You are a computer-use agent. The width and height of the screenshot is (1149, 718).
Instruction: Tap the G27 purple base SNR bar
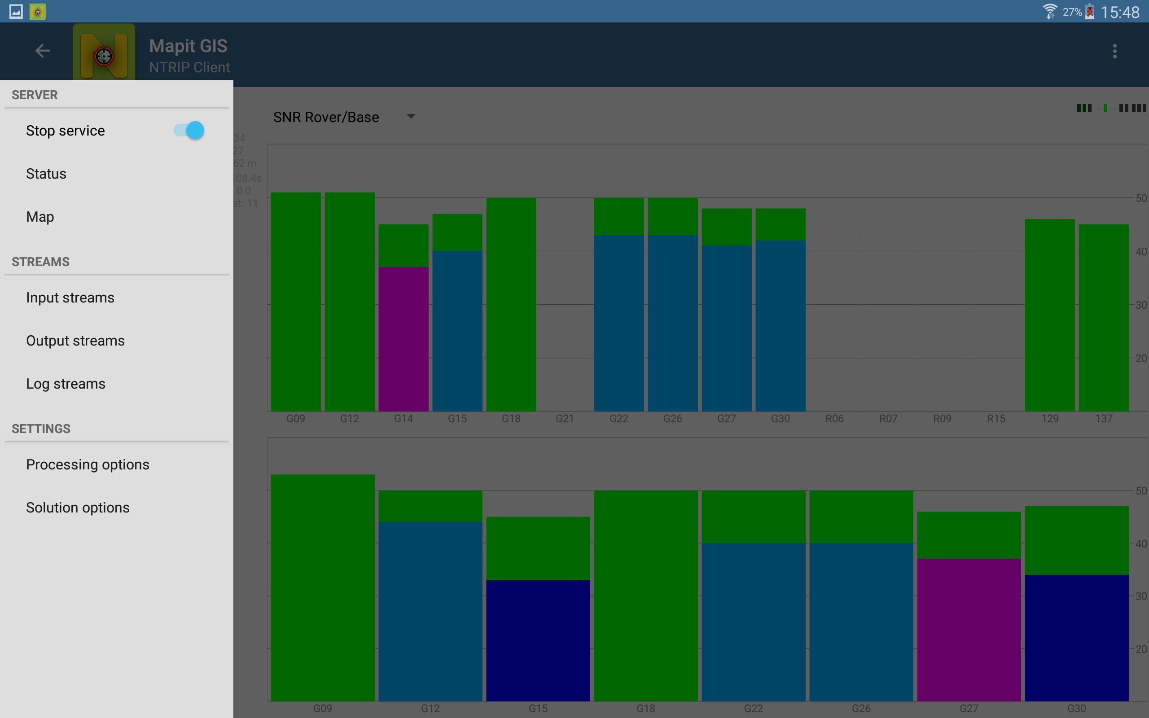click(969, 630)
